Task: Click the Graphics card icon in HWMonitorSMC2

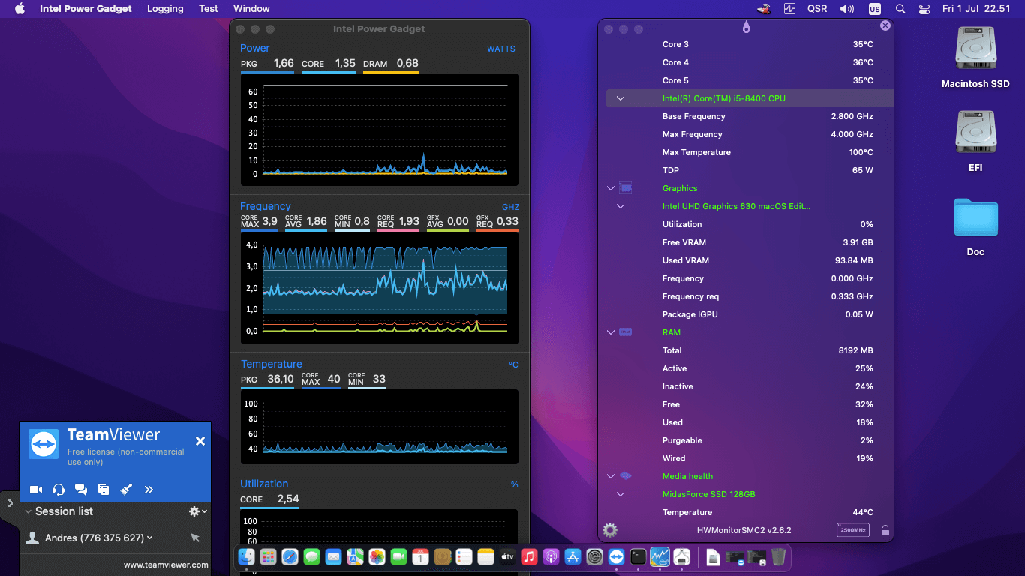Action: point(626,188)
